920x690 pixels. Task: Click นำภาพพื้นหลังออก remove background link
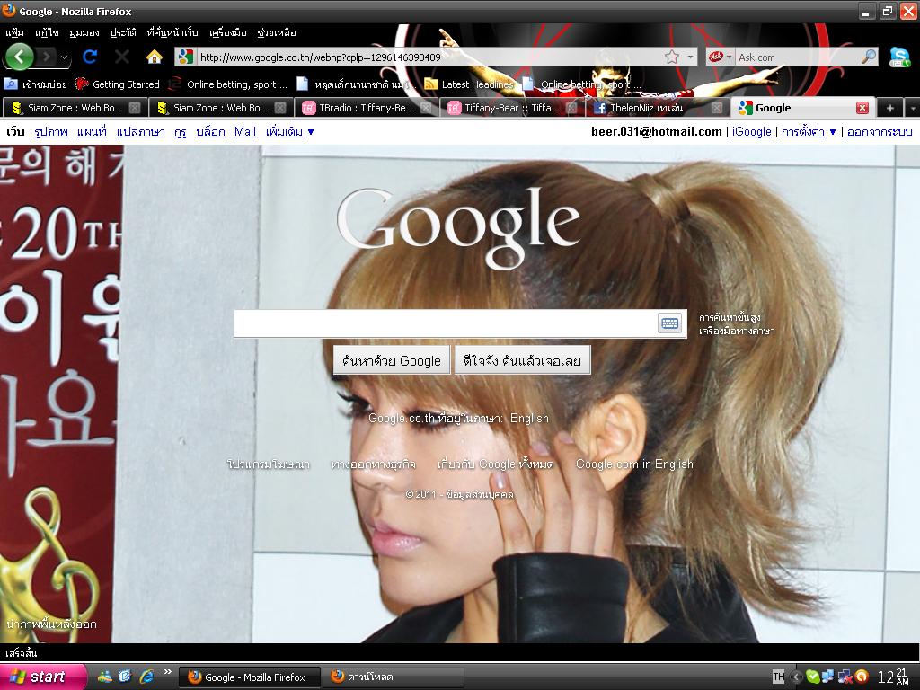pos(51,624)
